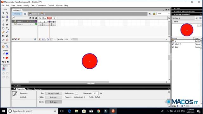
Task: Click the Add Motion Guide icon
Action: point(16,39)
